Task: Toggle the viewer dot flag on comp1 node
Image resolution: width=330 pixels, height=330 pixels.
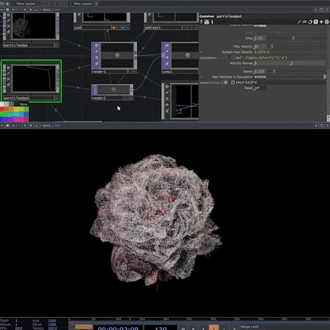Action: coord(167,46)
